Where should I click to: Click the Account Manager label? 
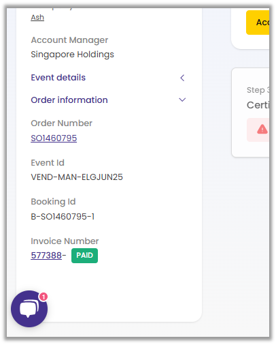tap(69, 40)
